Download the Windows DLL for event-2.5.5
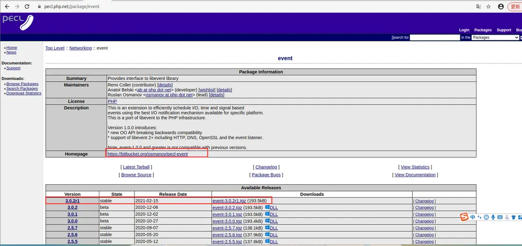The image size is (522, 246). coord(271,242)
